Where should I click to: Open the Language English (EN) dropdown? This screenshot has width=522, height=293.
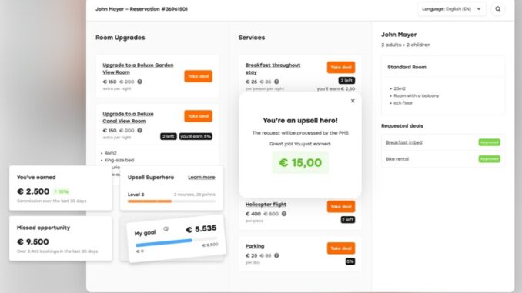click(x=451, y=9)
